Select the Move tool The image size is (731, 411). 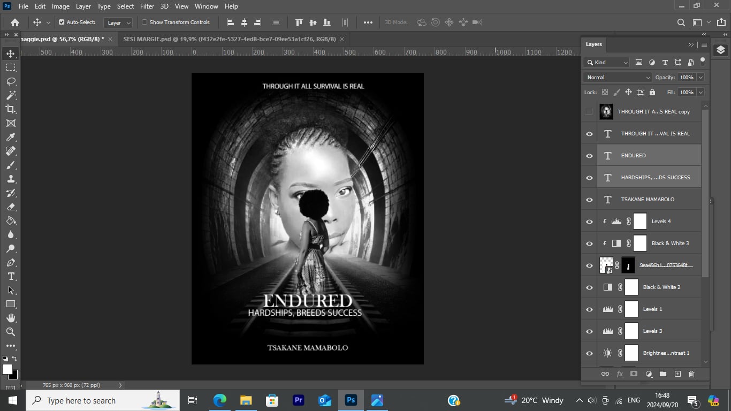coord(11,54)
